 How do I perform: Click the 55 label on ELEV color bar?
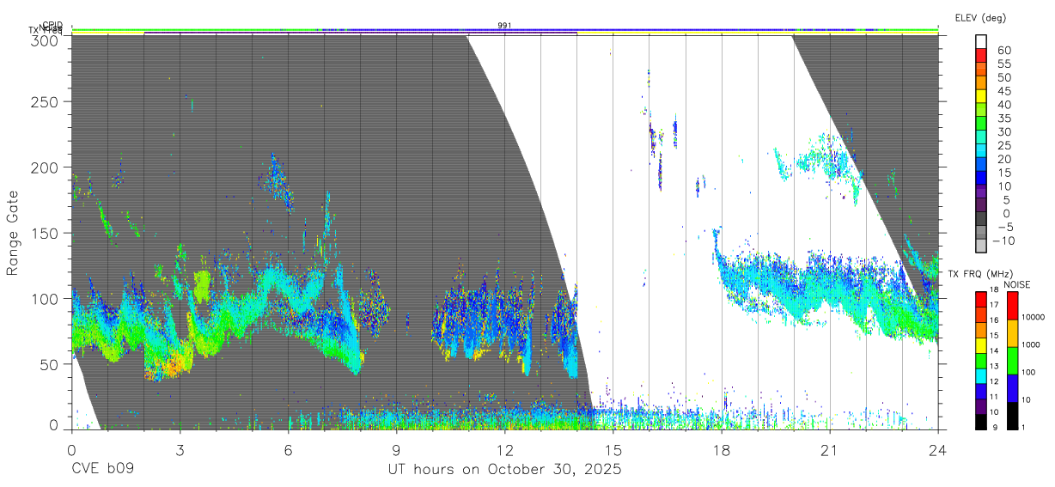(x=1003, y=64)
